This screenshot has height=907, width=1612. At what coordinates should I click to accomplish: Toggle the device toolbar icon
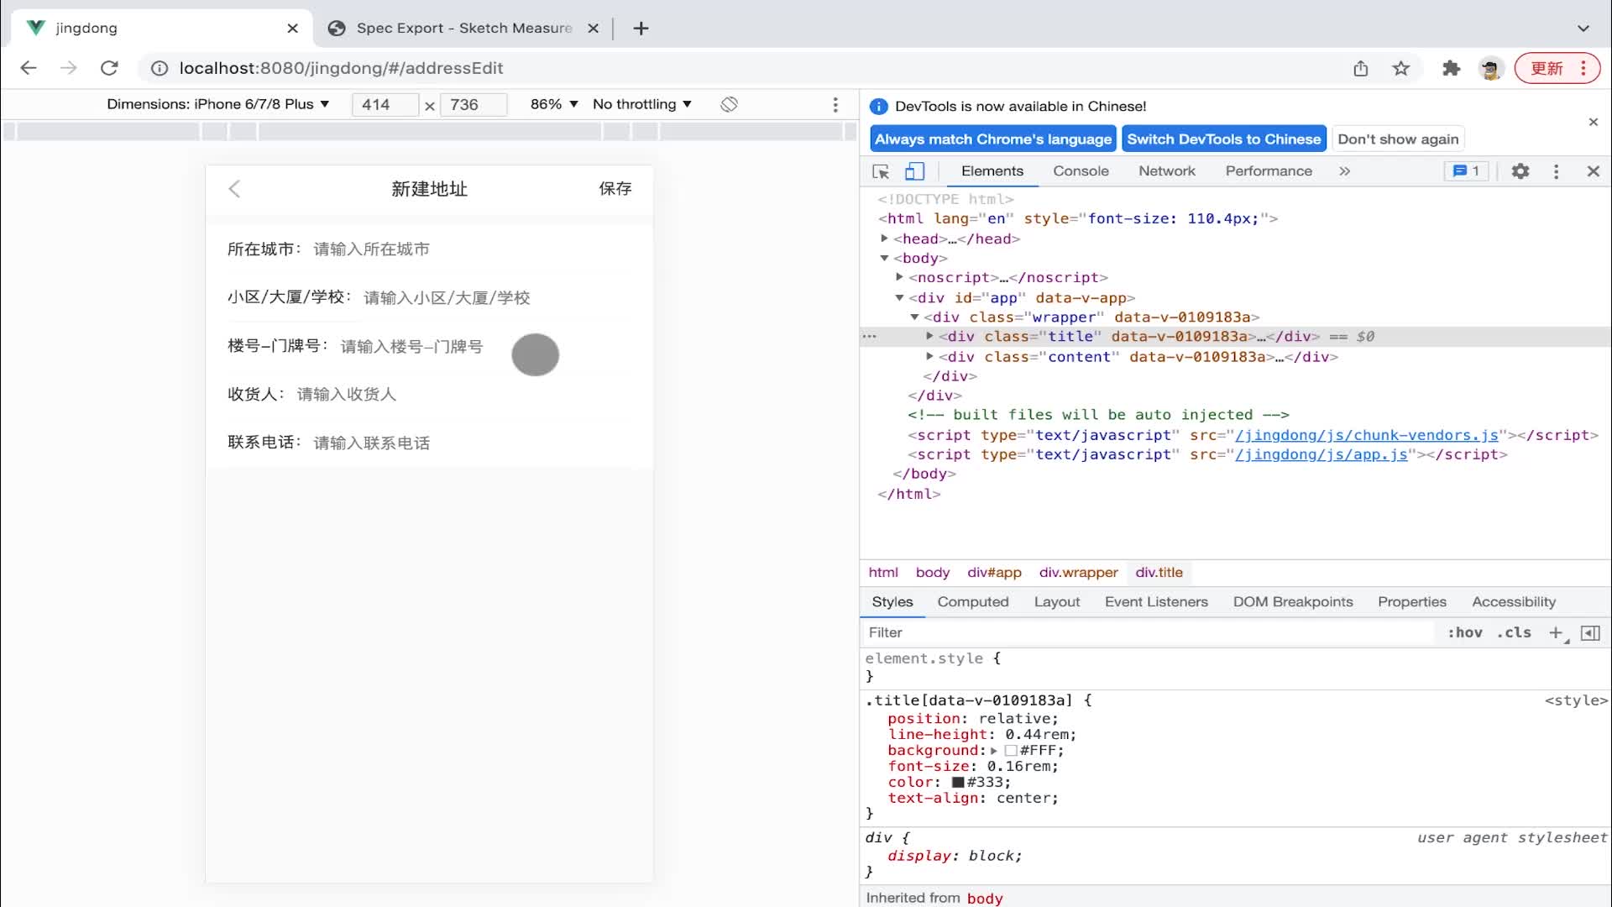(914, 170)
